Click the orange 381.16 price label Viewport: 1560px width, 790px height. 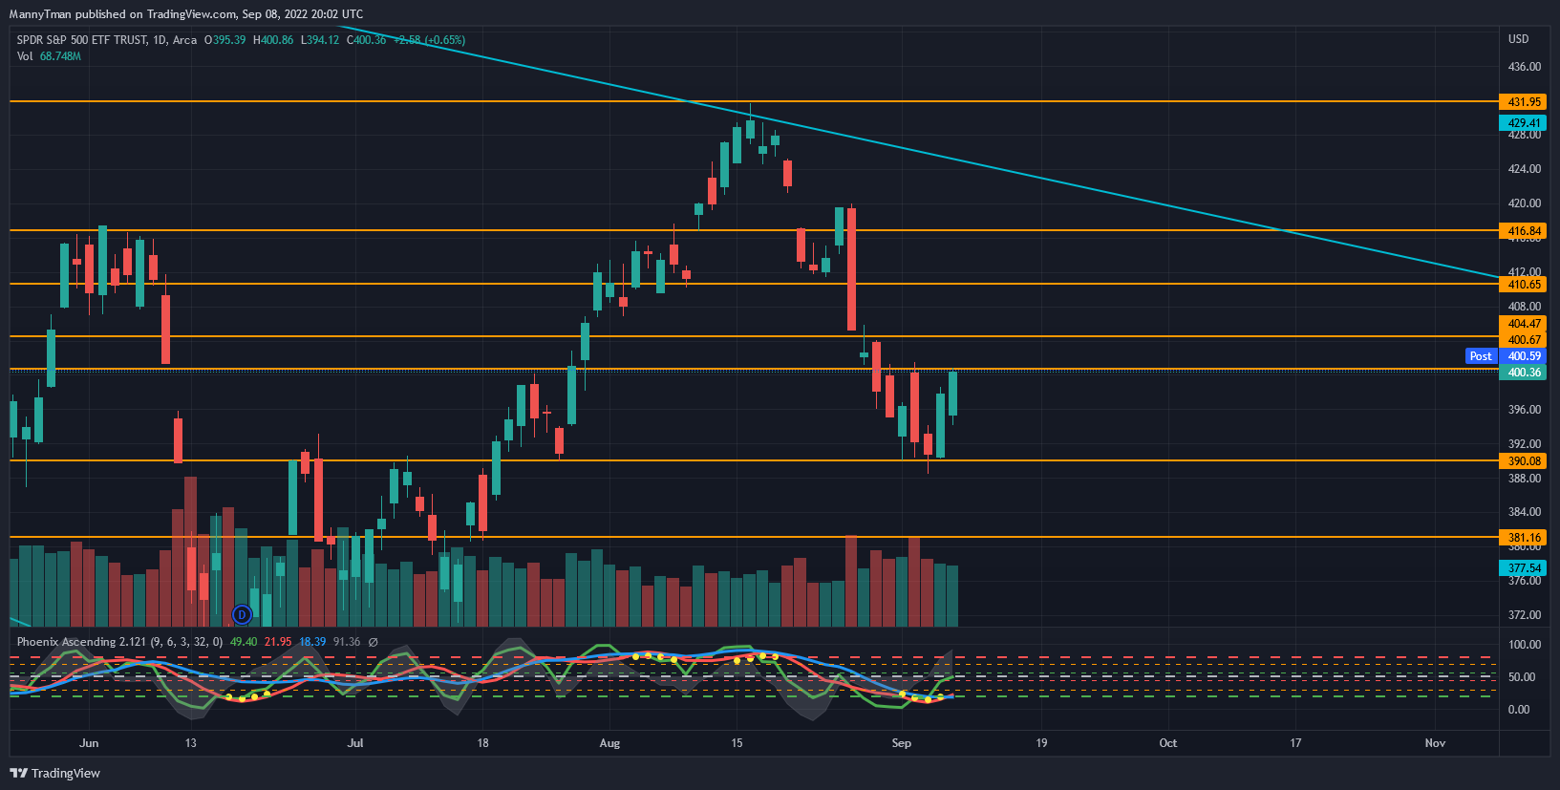[1524, 538]
